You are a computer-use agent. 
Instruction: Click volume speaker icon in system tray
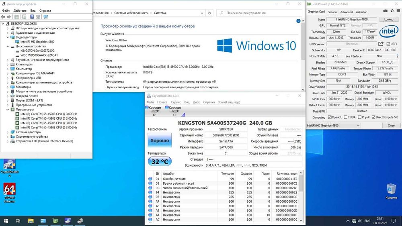(x=360, y=221)
